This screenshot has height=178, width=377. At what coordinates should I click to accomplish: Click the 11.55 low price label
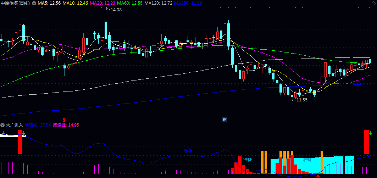302,100
